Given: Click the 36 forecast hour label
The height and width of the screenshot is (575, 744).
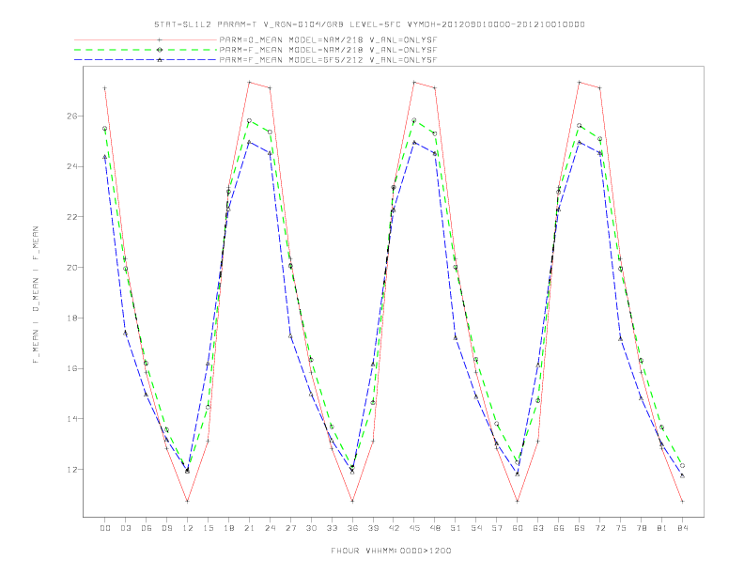Looking at the screenshot, I should (352, 528).
